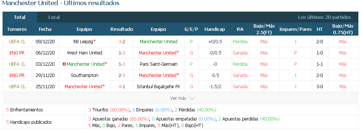The height and width of the screenshot is (131, 362).
Task: Click the Resultado column header
Action: [x=122, y=29]
